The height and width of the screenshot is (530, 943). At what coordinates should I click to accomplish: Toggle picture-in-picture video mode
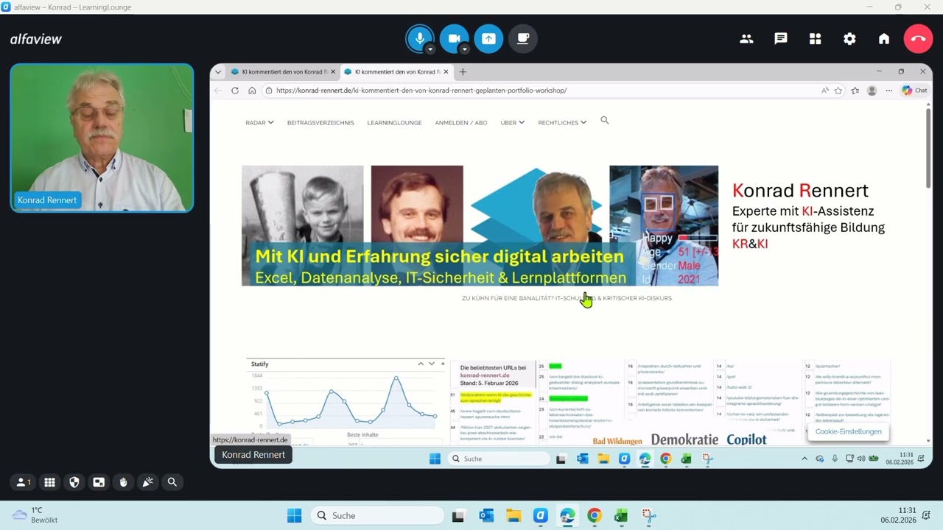(x=99, y=482)
